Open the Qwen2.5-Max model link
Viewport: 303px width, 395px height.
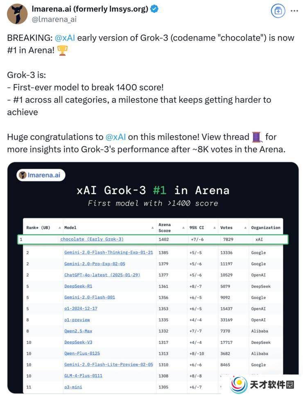pyautogui.click(x=78, y=331)
